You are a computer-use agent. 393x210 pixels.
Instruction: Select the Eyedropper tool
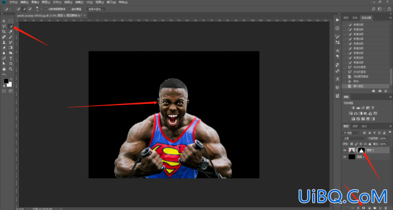pyautogui.click(x=11, y=32)
